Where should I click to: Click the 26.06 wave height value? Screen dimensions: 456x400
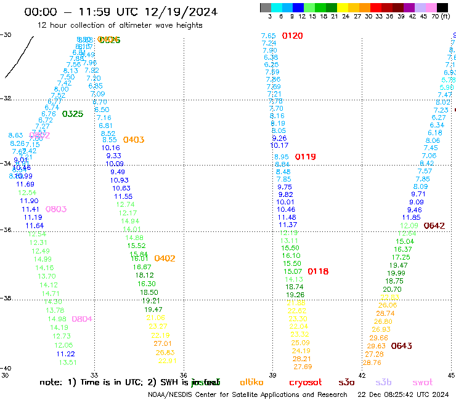click(x=388, y=305)
